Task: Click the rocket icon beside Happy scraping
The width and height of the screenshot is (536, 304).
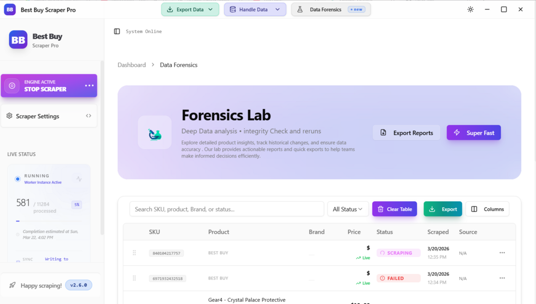Action: [12, 285]
